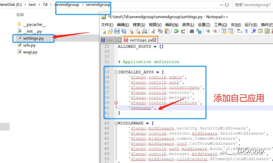Image resolution: width=273 pixels, height=163 pixels.
Task: Select the settings.py editor tab
Action: click(140, 40)
